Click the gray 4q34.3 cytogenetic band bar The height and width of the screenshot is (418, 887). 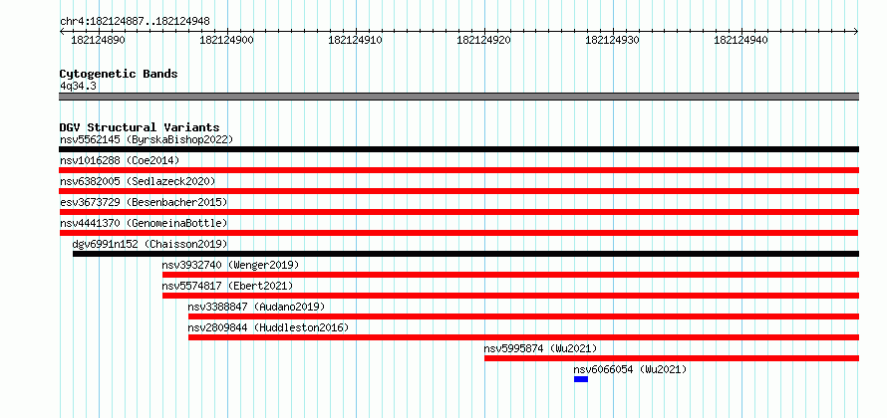tap(458, 97)
